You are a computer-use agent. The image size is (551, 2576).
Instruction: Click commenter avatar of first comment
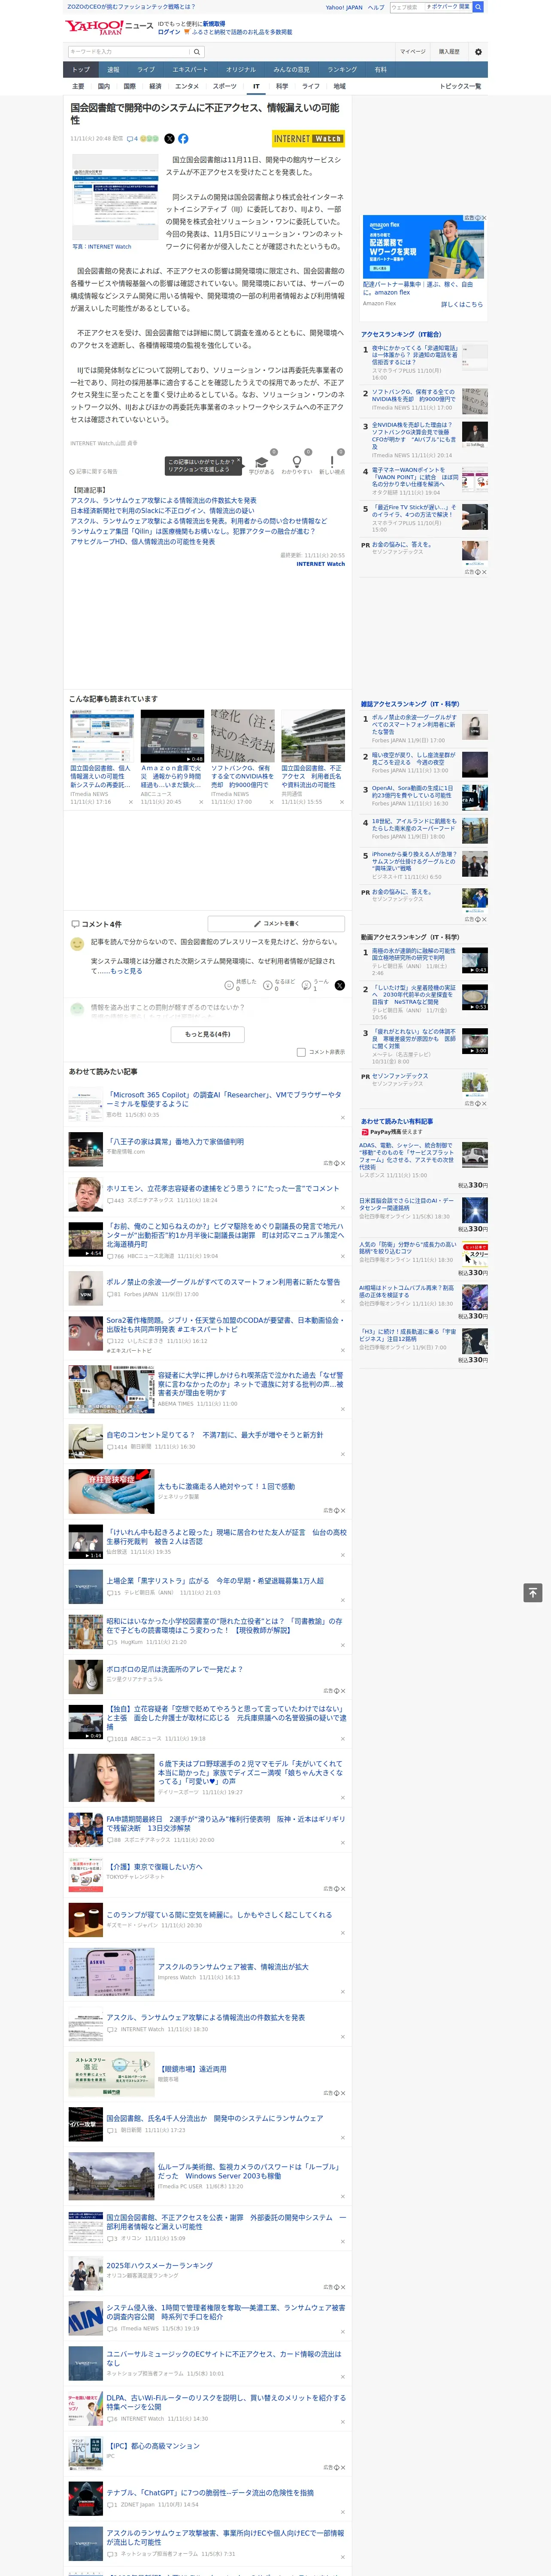click(77, 944)
